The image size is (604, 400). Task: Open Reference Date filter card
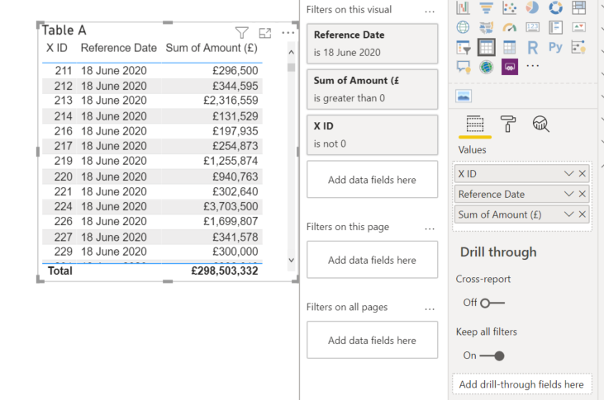point(372,44)
